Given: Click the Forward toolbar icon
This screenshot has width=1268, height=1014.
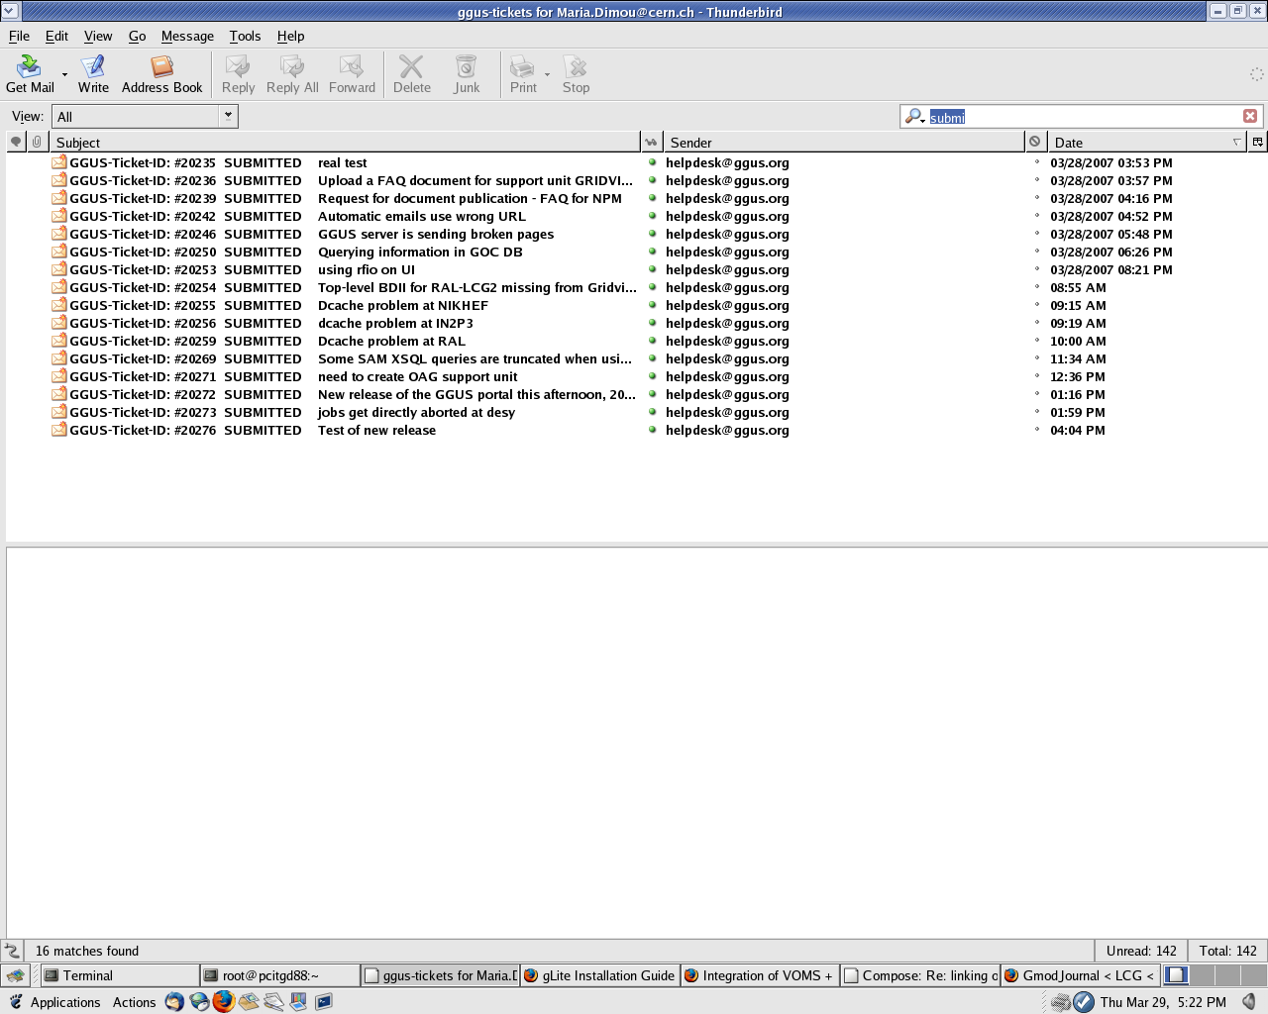Looking at the screenshot, I should [352, 74].
